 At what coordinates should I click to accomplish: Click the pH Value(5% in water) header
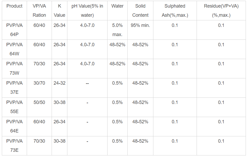click(87, 10)
